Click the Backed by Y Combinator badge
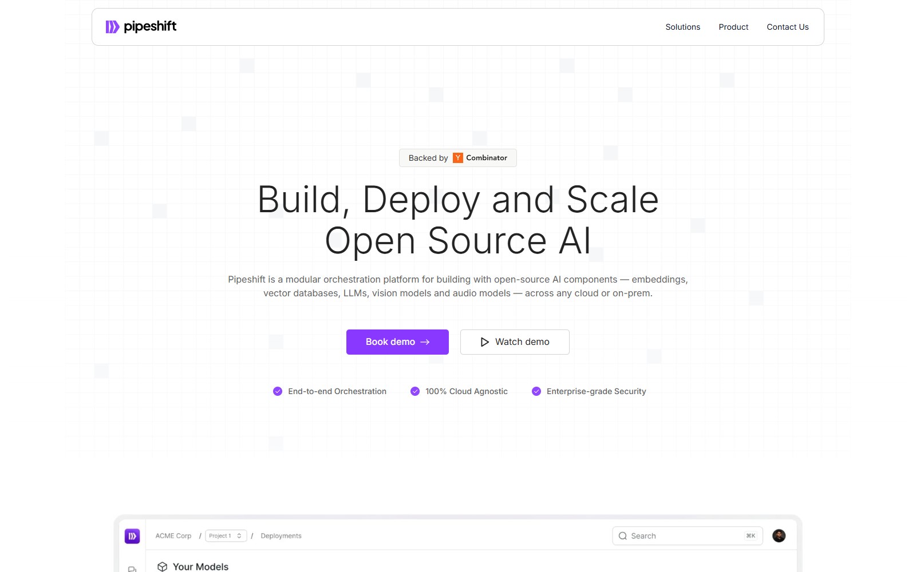The height and width of the screenshot is (572, 916). tap(458, 158)
